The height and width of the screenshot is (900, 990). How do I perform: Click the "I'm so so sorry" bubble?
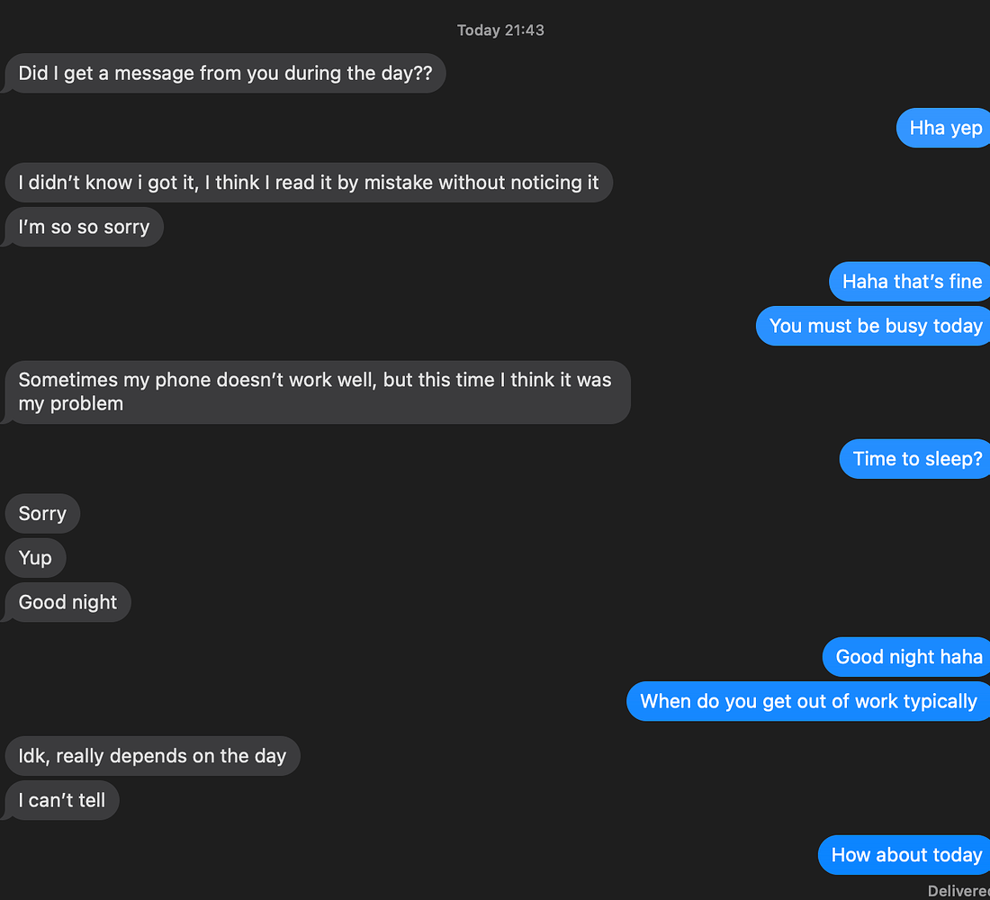(x=84, y=227)
